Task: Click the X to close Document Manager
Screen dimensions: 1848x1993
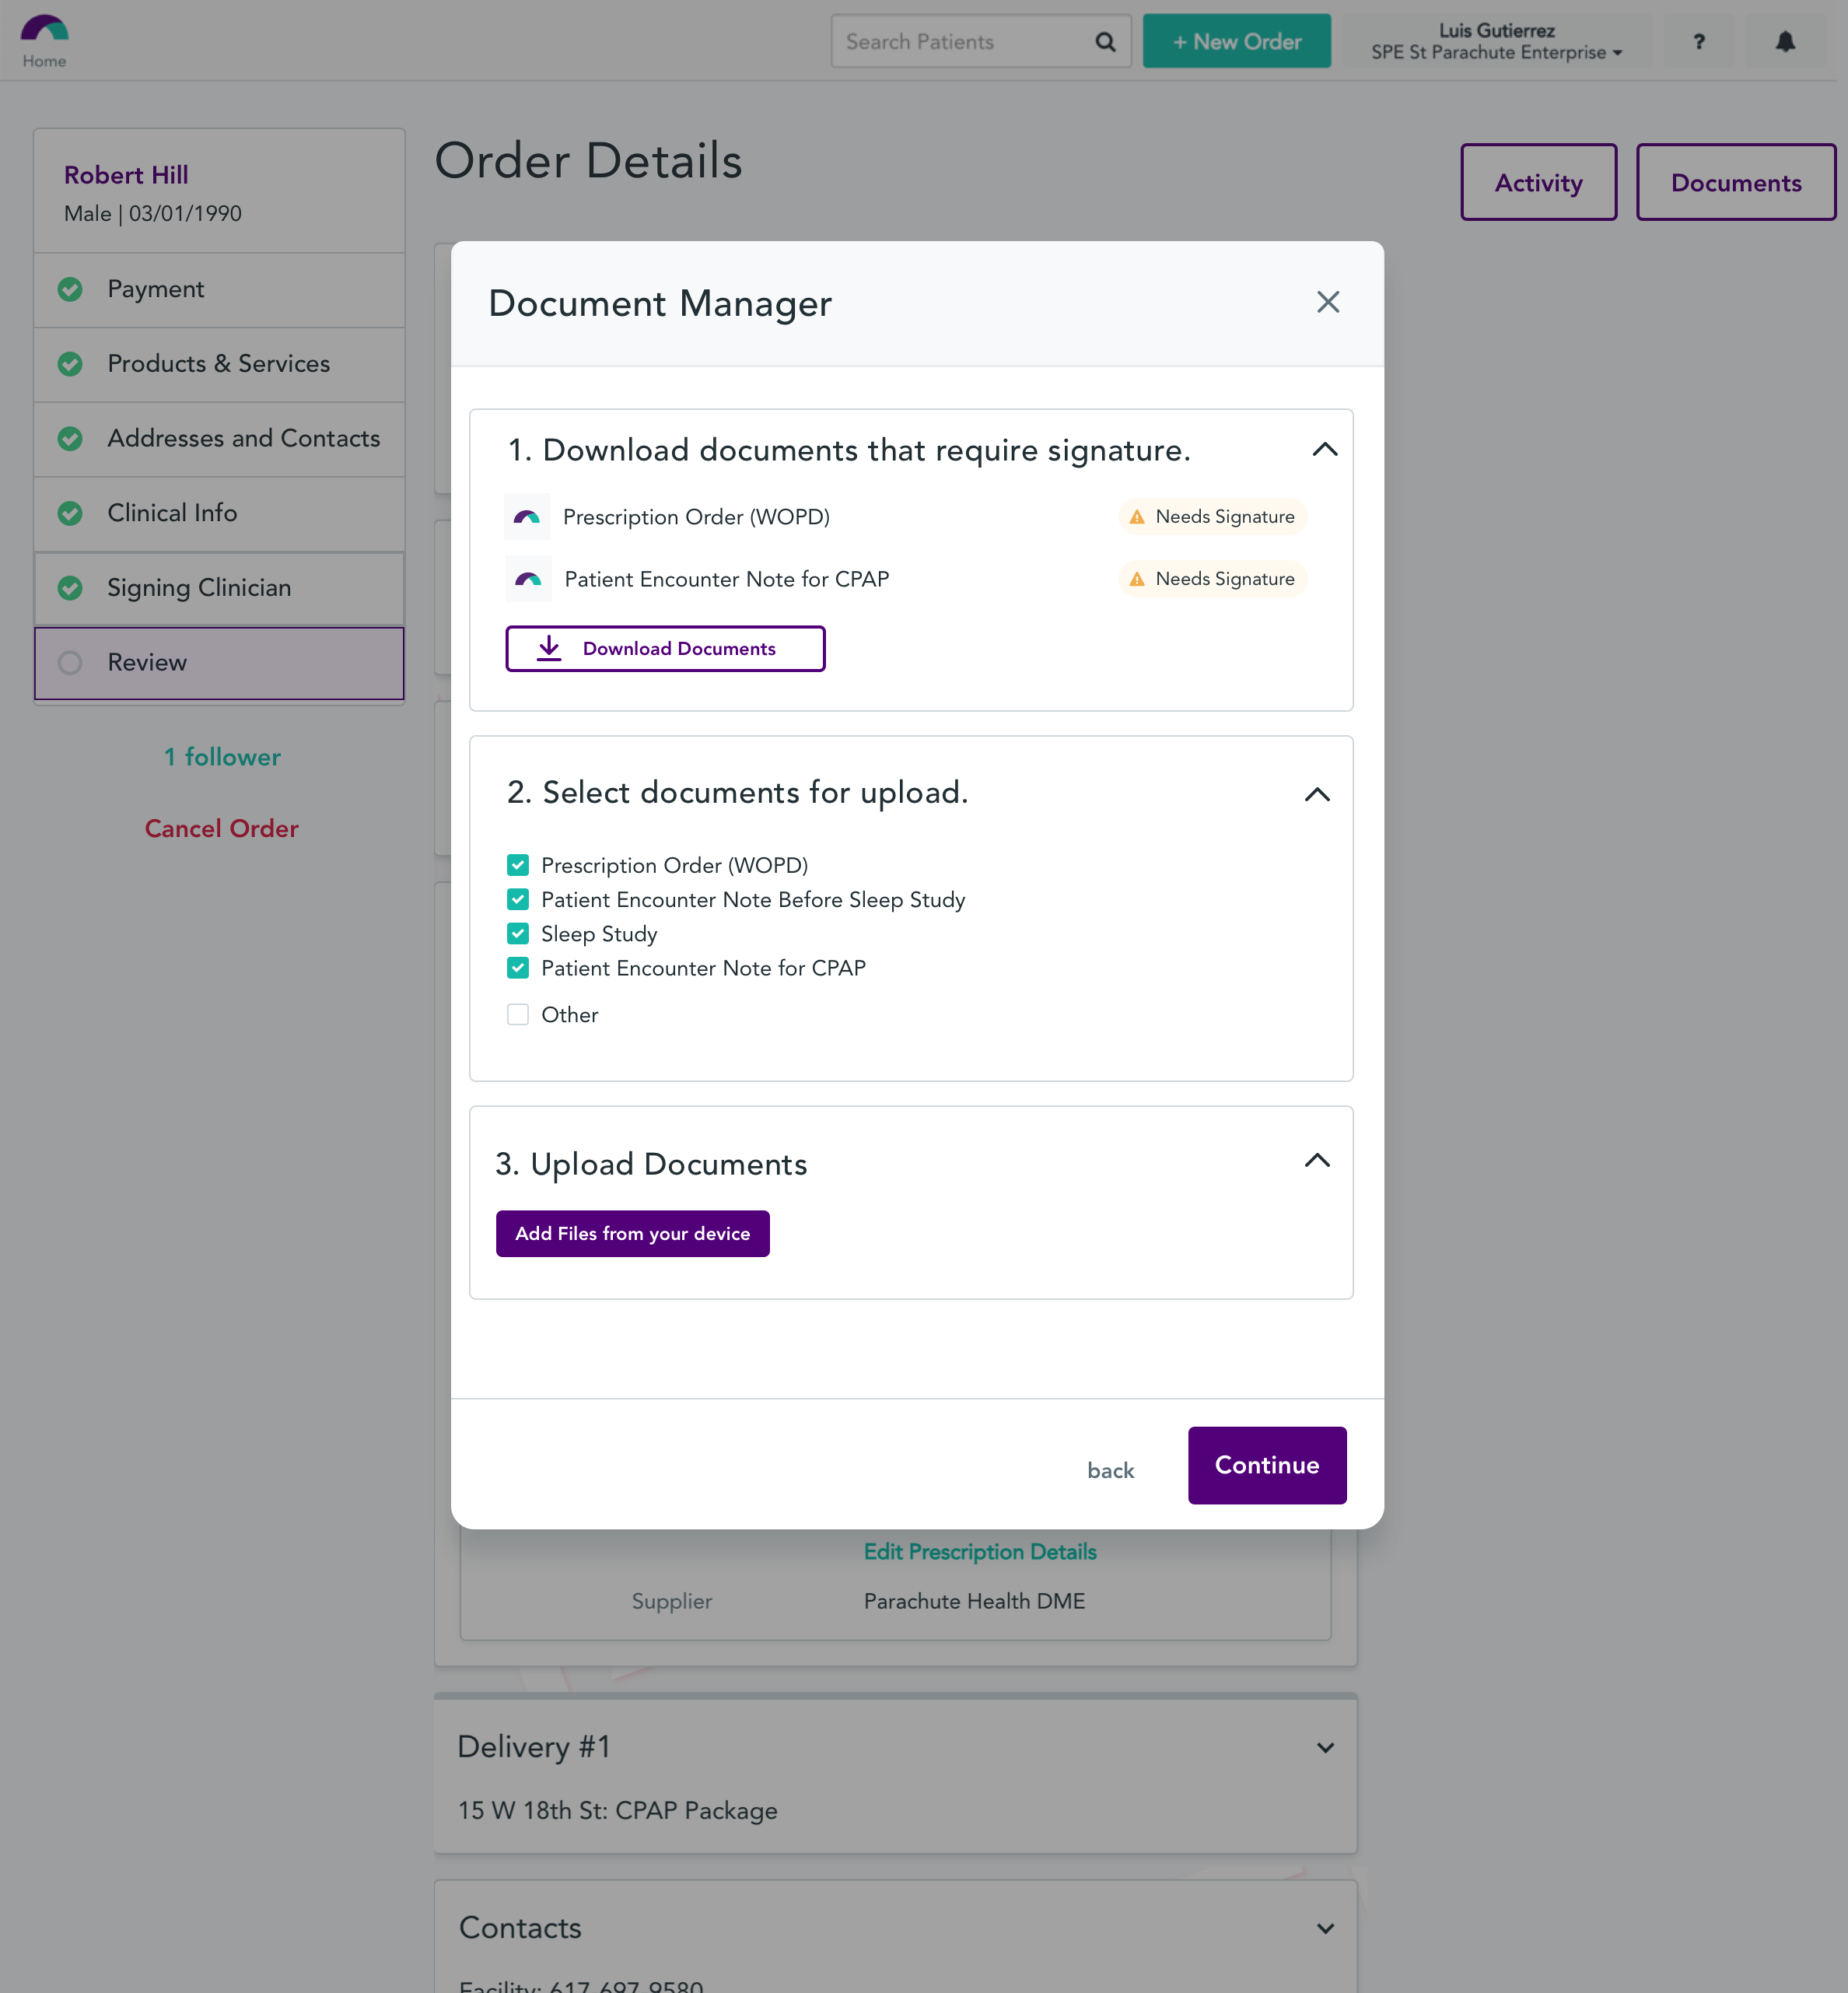Action: 1328,302
